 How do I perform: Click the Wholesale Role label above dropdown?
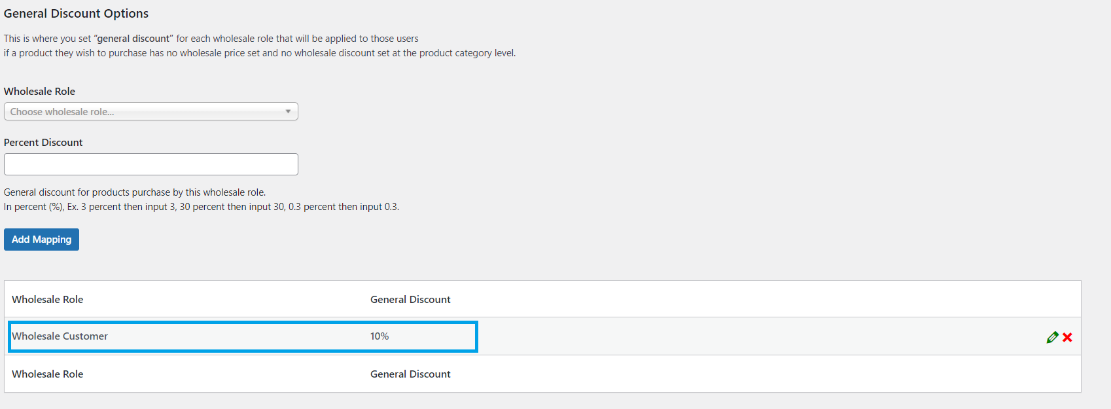click(39, 91)
